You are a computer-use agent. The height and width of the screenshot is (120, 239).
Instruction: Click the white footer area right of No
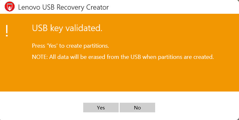197,107
